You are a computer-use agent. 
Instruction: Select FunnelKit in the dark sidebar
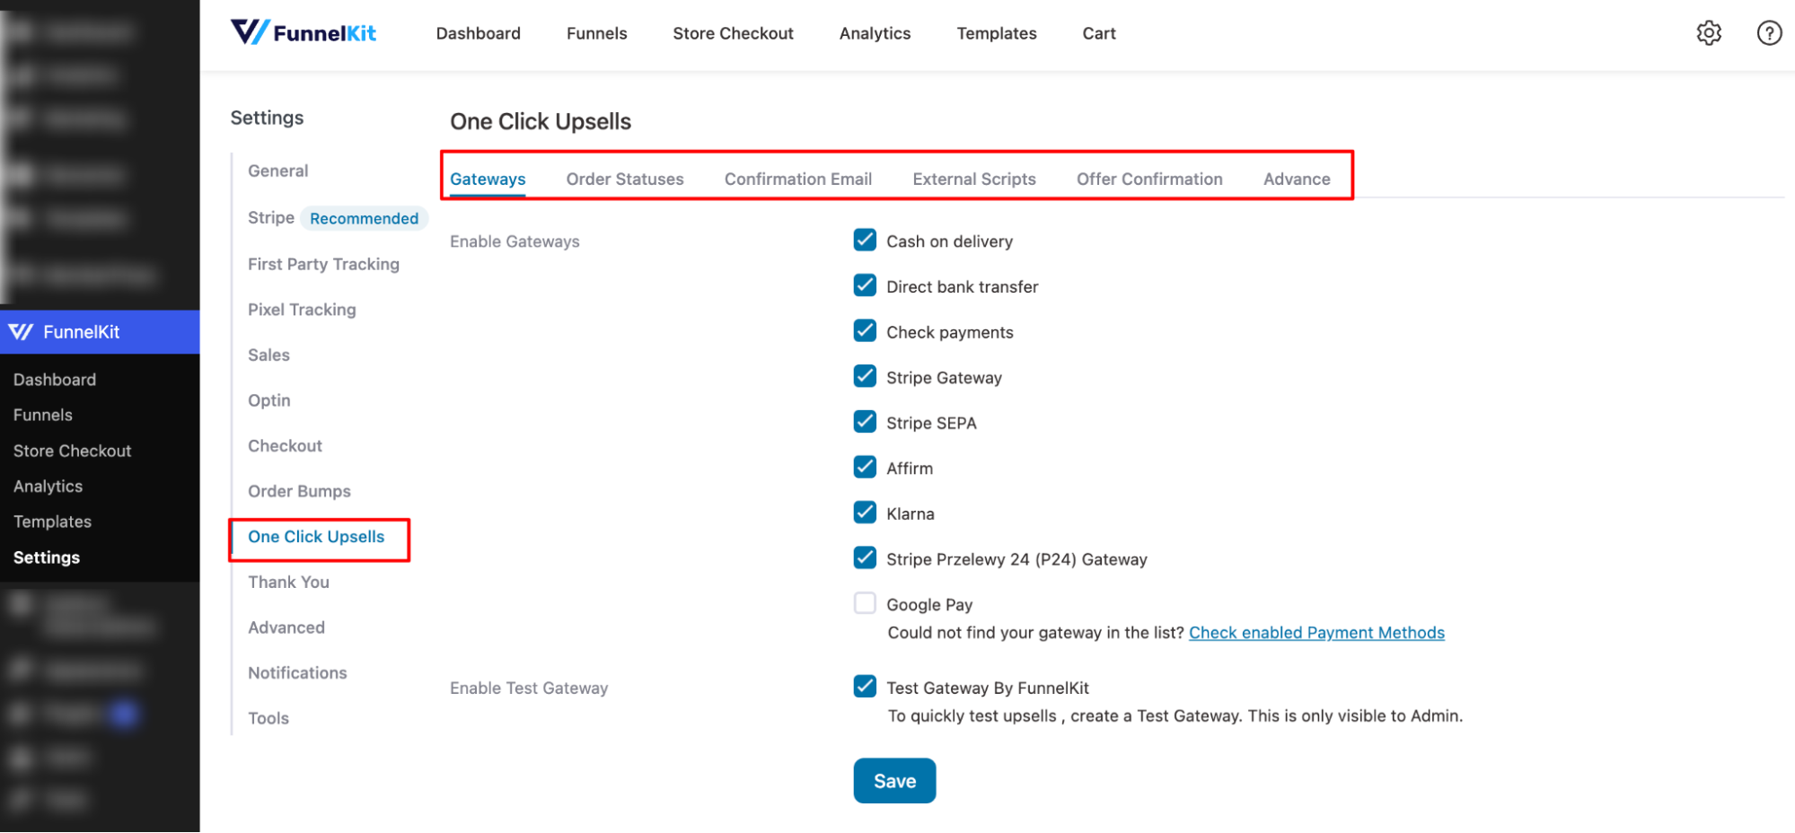click(81, 331)
